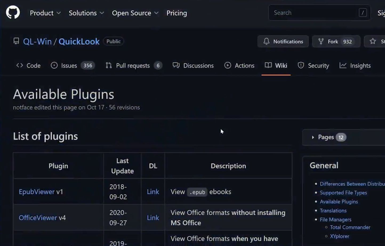The width and height of the screenshot is (385, 246).
Task: Click the Insights graph icon
Action: click(x=343, y=65)
